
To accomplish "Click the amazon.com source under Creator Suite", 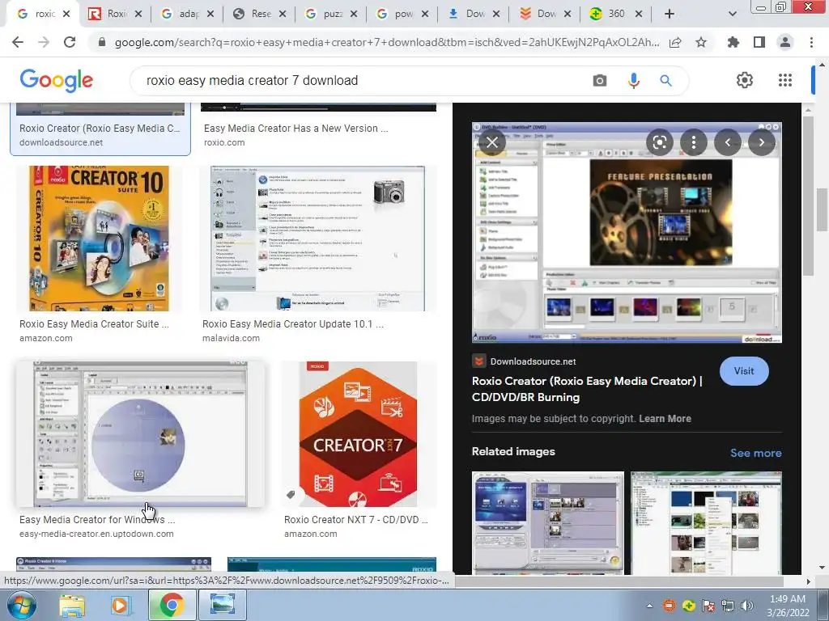I will [46, 338].
